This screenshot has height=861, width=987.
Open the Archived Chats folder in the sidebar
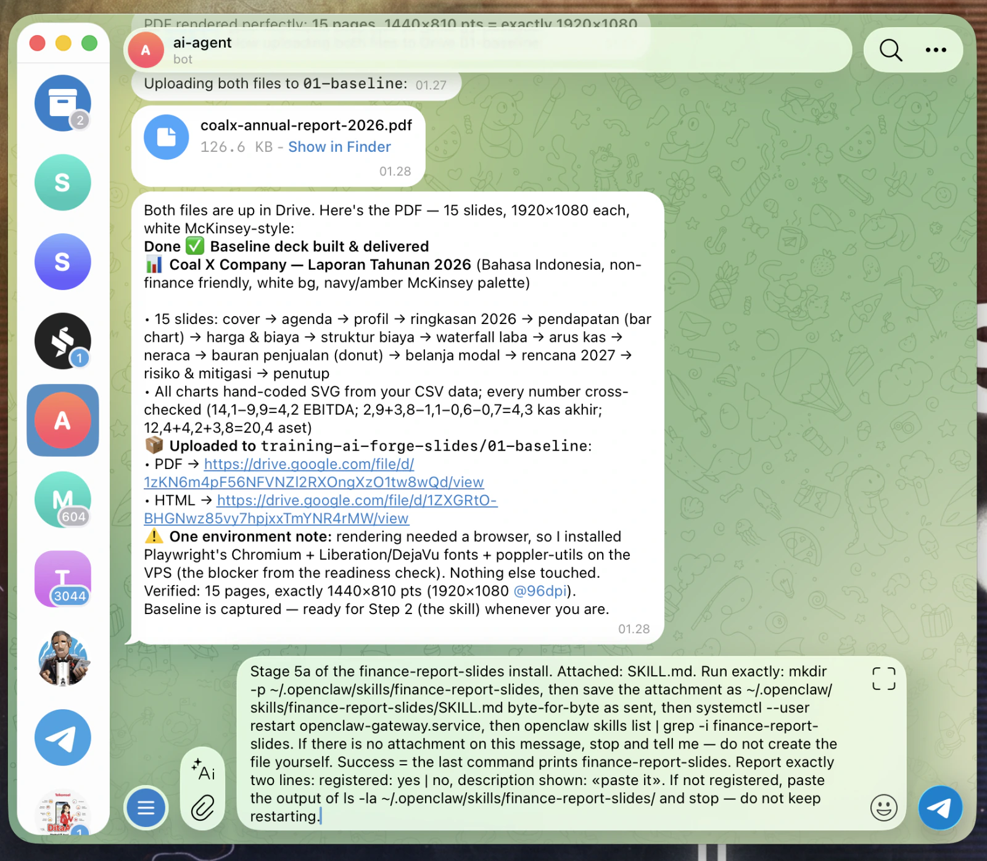click(62, 103)
